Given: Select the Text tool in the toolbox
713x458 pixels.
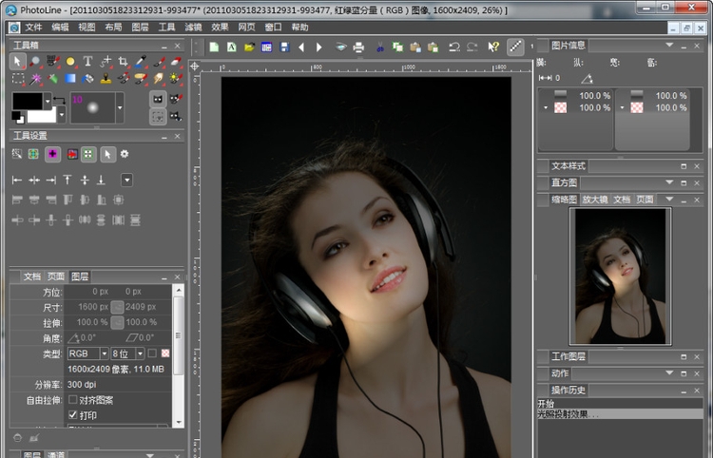Looking at the screenshot, I should click(87, 62).
